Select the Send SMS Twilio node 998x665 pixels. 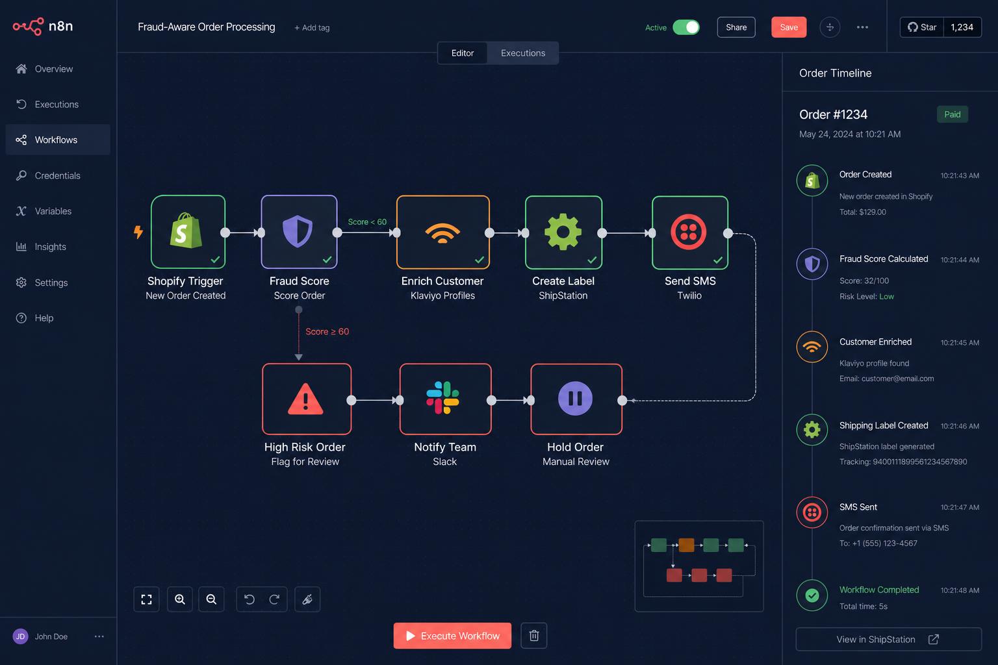click(x=690, y=232)
